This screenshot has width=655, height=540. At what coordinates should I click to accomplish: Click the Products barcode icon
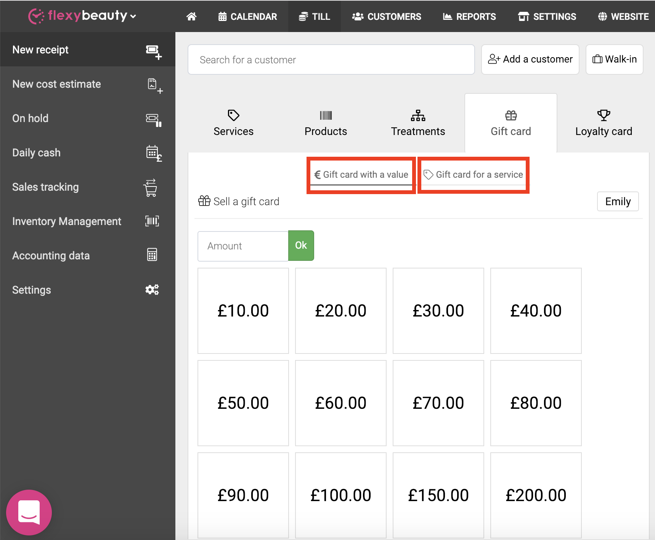(x=326, y=115)
